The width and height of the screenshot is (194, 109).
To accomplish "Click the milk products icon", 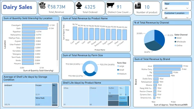I will [x=138, y=6].
